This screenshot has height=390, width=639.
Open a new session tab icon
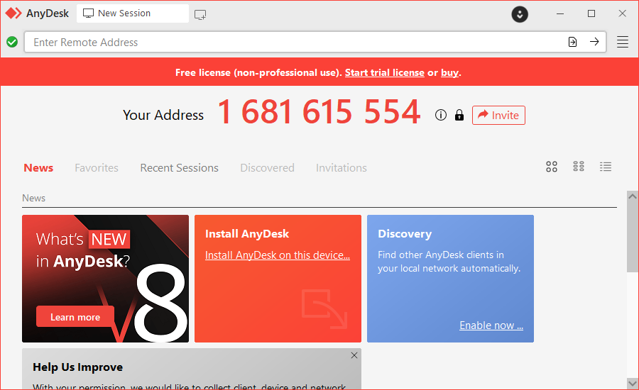tap(200, 15)
